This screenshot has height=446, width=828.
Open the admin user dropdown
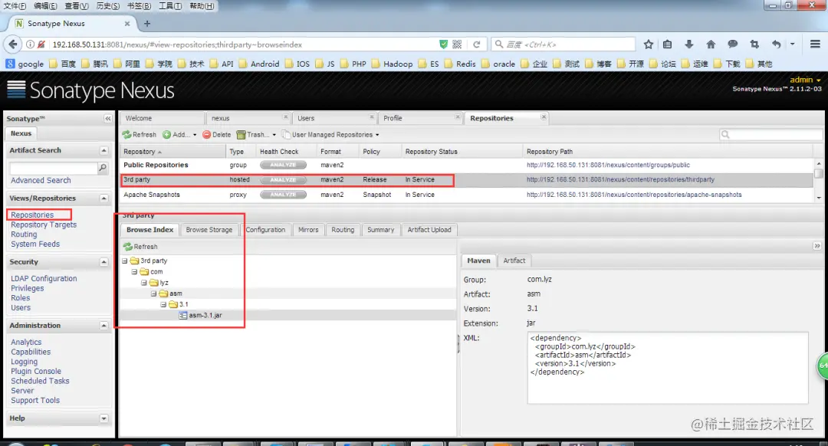click(805, 80)
